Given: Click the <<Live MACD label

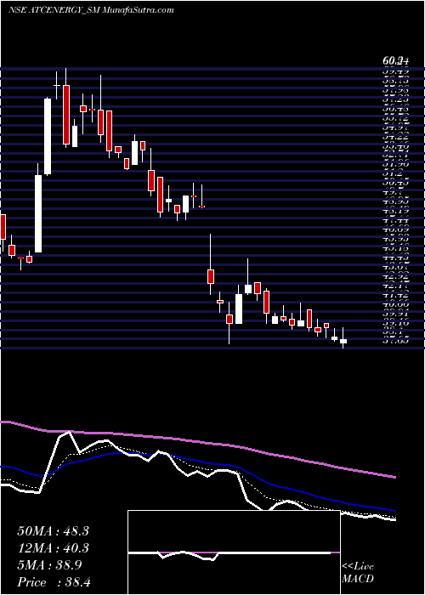Looking at the screenshot, I should tap(358, 573).
